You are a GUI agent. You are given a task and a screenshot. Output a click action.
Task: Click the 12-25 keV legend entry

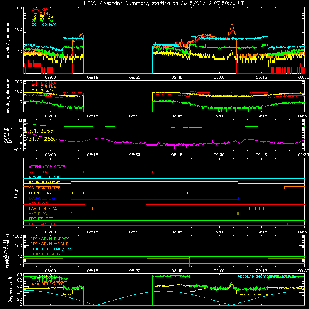click(42, 17)
